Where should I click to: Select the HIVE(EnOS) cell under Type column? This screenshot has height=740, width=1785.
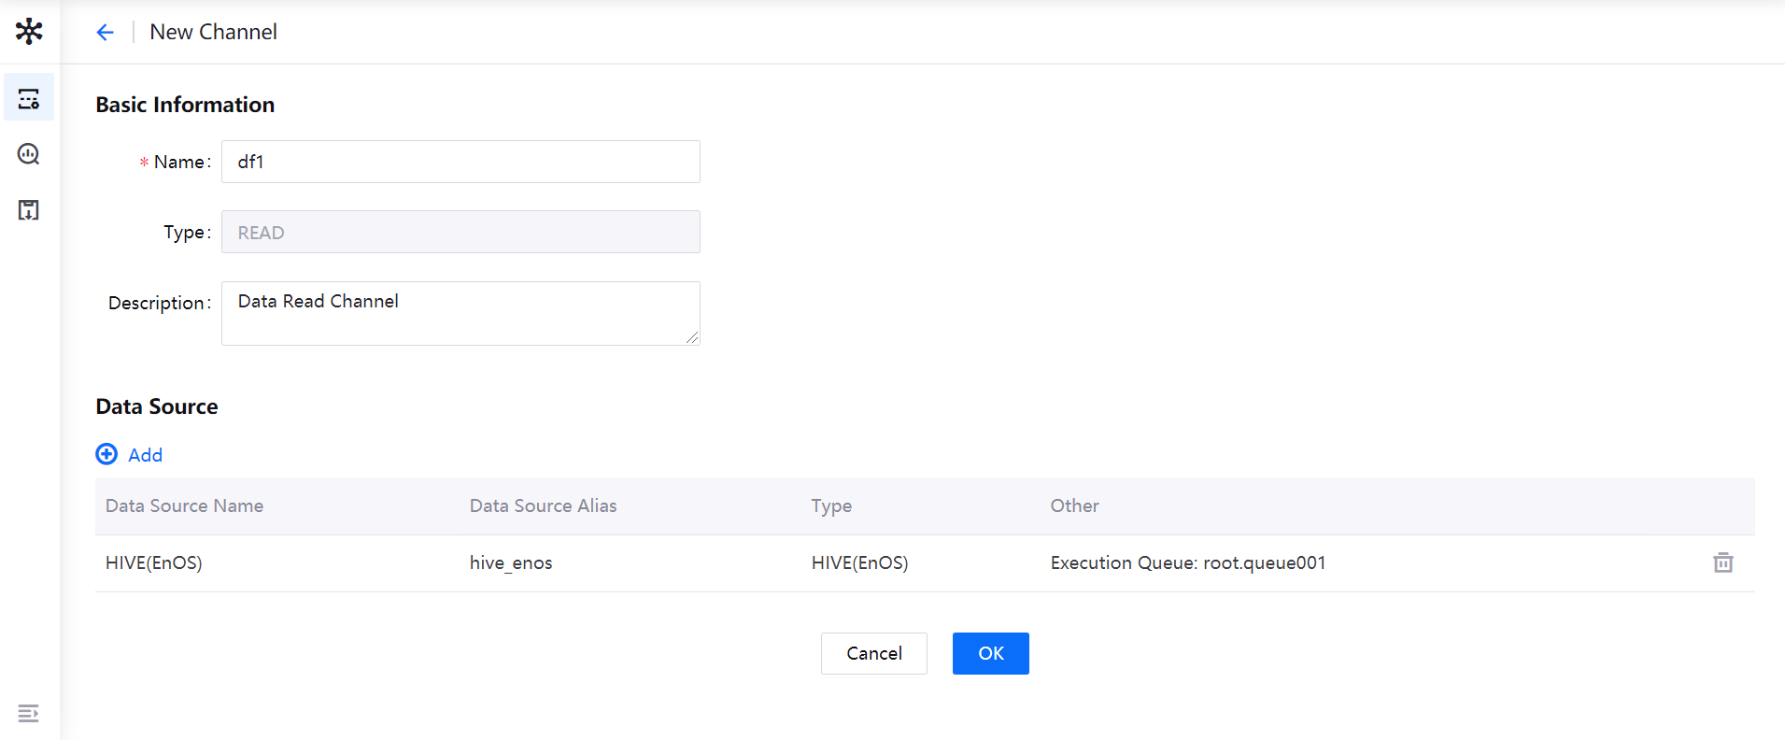pos(859,562)
